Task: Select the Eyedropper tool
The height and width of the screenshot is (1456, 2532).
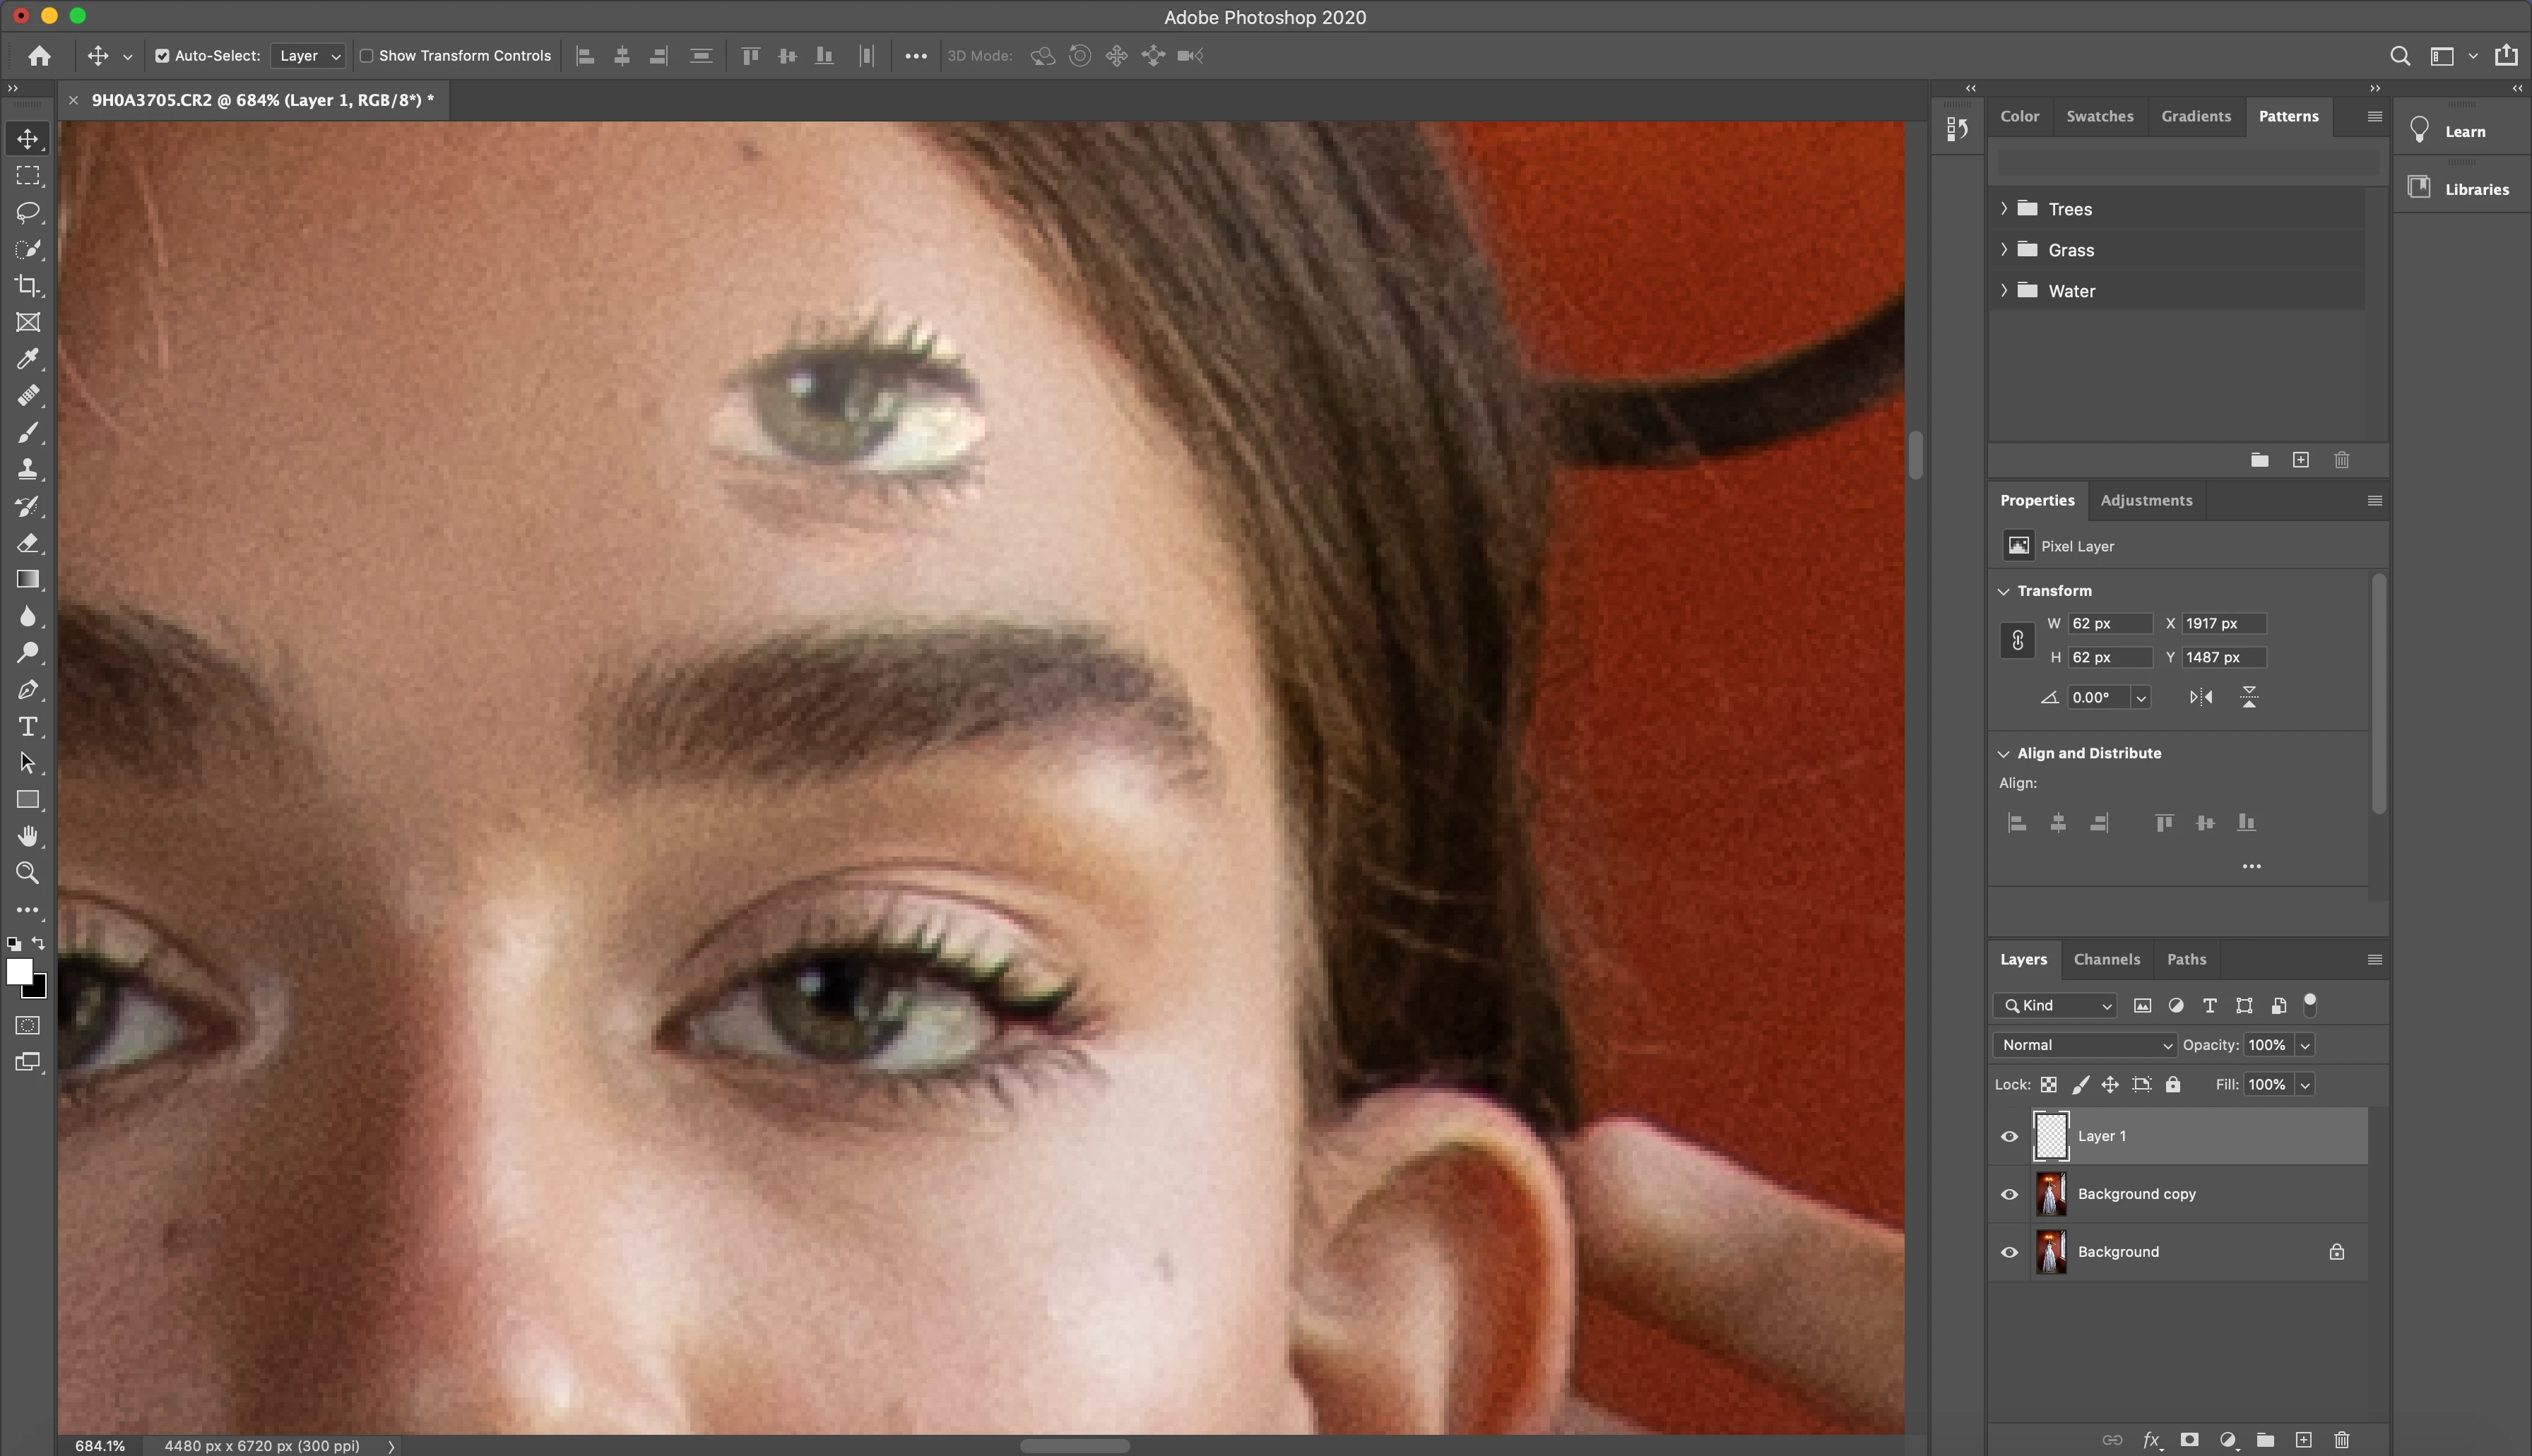Action: 28,359
